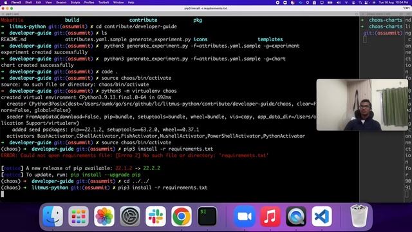This screenshot has height=232, width=412.
Task: Click 'README.md' in the ls output
Action: pyautogui.click(x=14, y=39)
